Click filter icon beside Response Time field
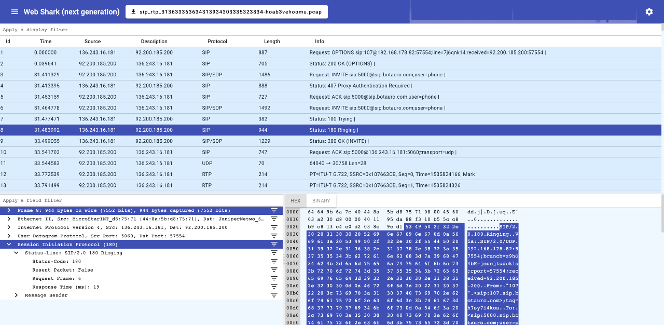The width and height of the screenshot is (664, 325). (274, 287)
